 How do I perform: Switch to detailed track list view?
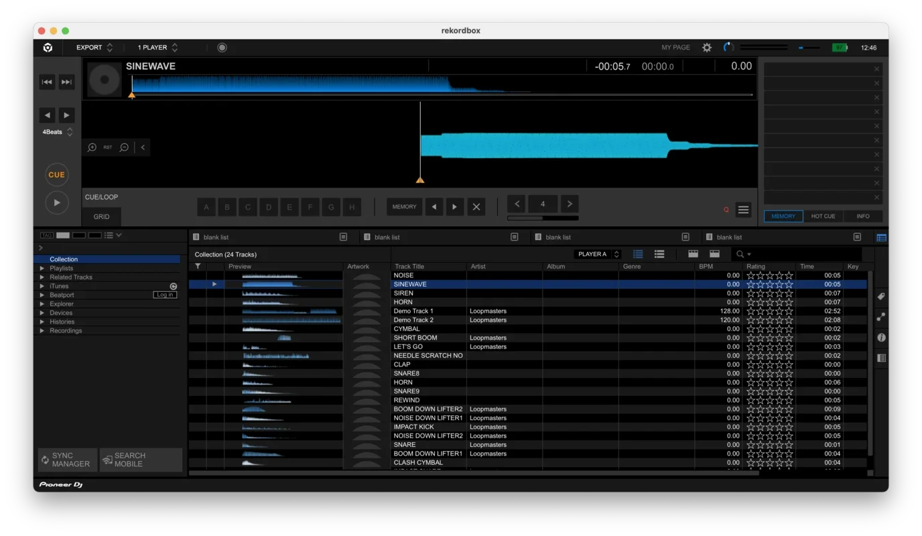click(x=638, y=254)
